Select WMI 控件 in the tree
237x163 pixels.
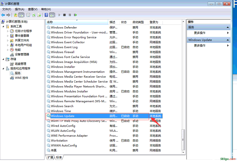(x=21, y=78)
